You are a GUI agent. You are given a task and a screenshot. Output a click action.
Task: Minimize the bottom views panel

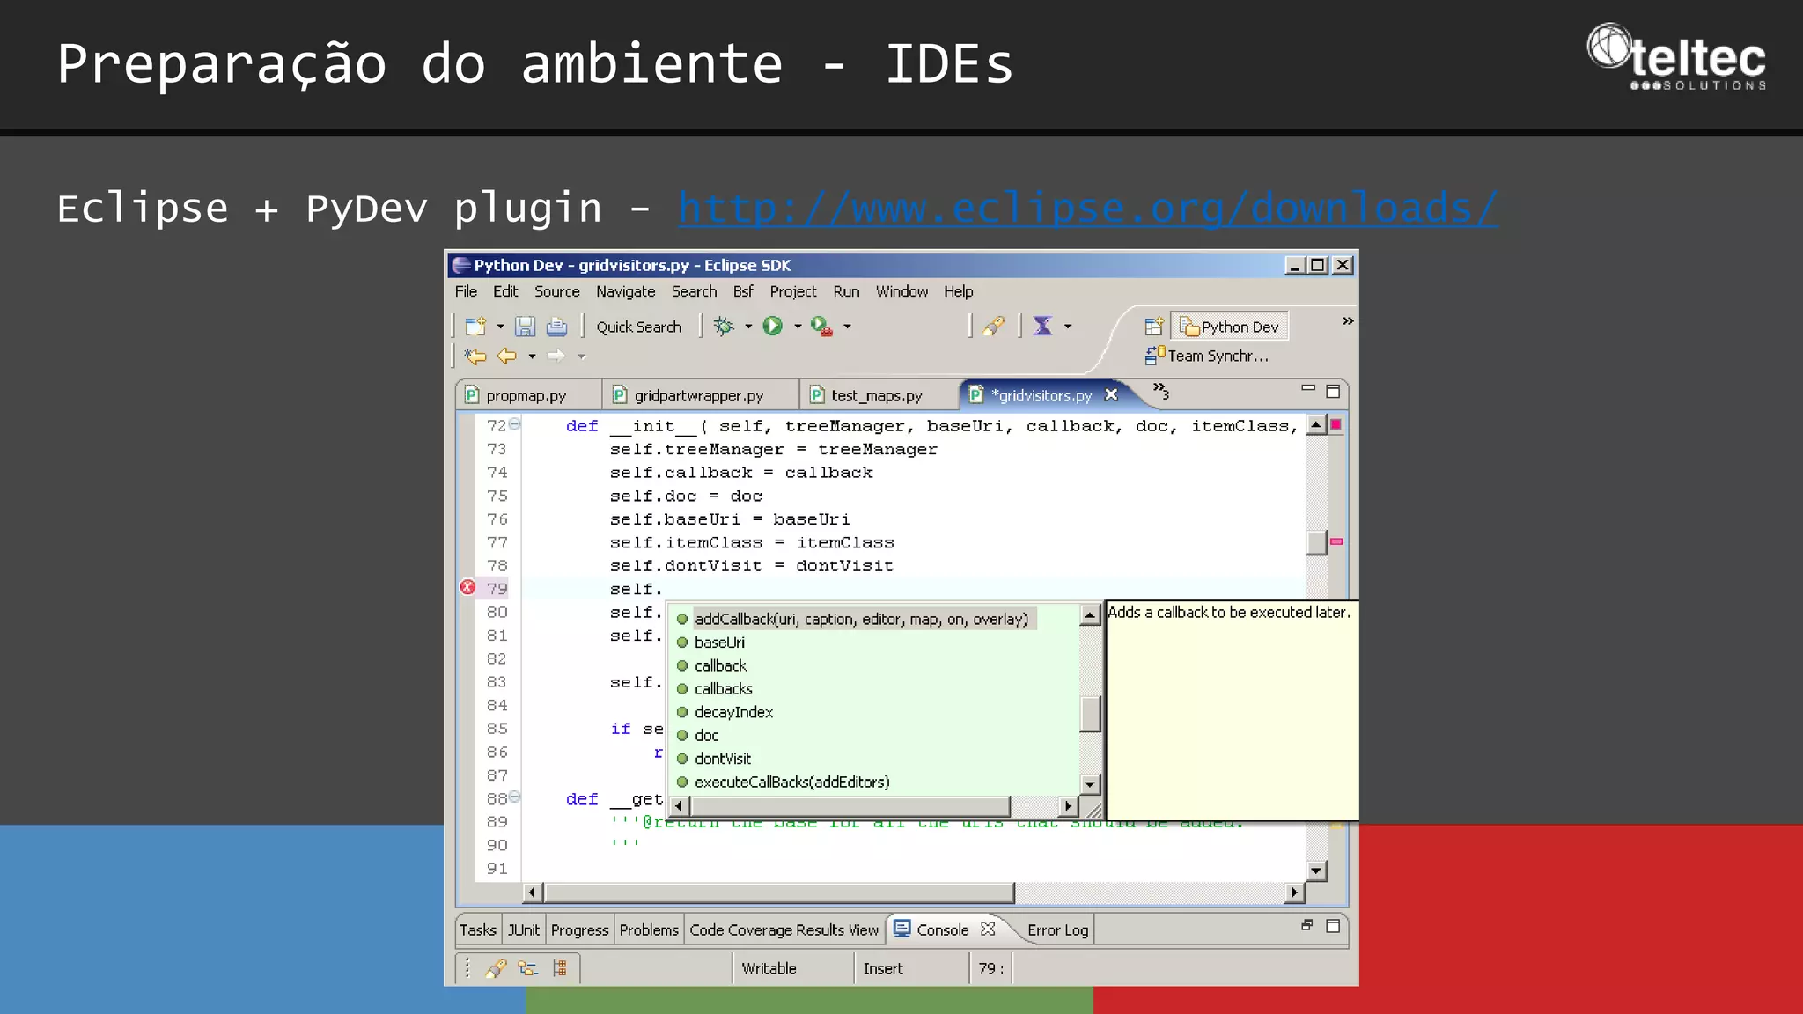point(1307,924)
